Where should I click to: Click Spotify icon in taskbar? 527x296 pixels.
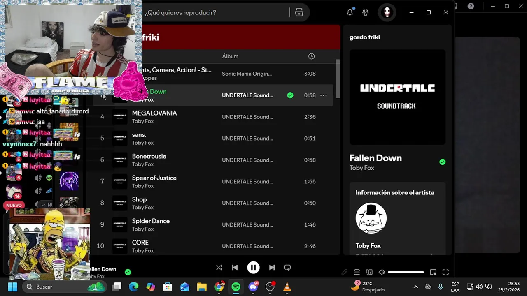click(236, 287)
